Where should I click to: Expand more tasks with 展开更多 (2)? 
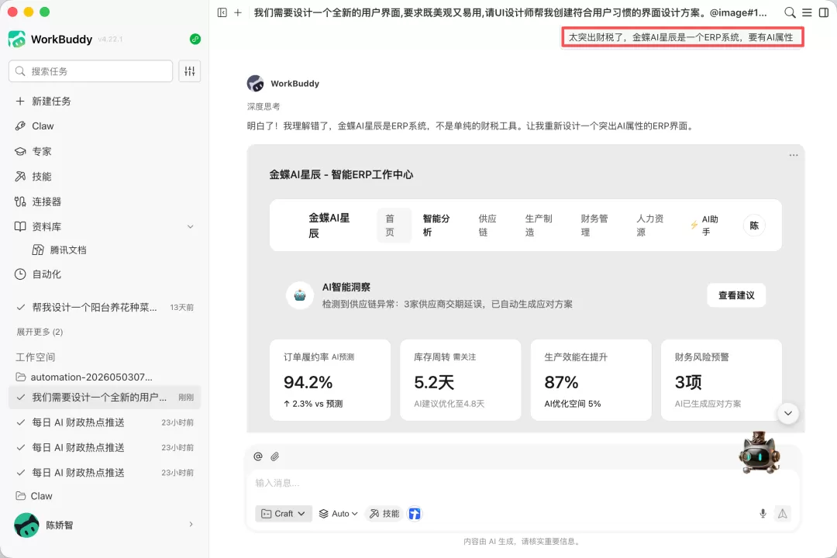click(40, 332)
